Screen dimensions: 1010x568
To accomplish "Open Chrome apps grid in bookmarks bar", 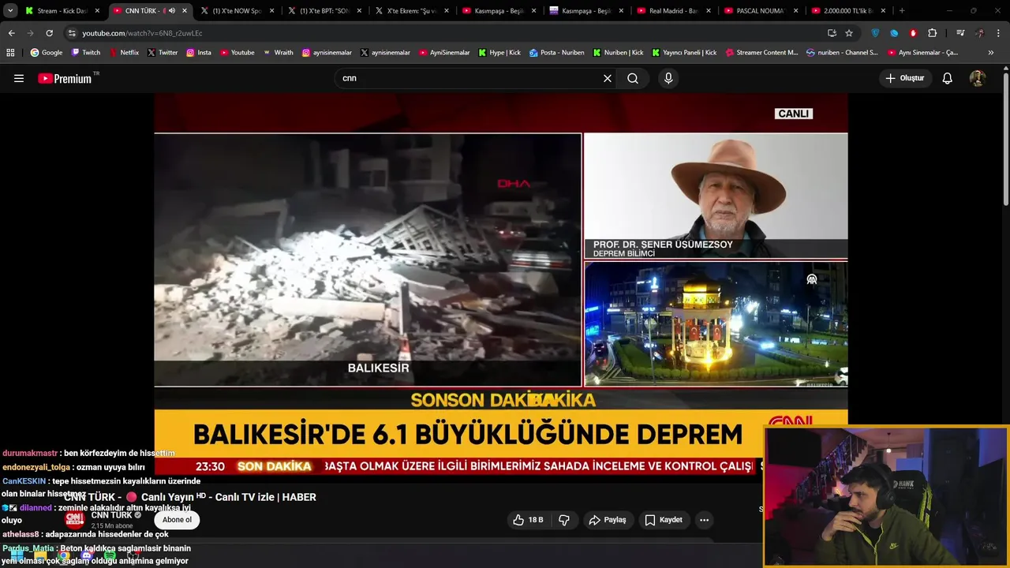I will pos(10,52).
